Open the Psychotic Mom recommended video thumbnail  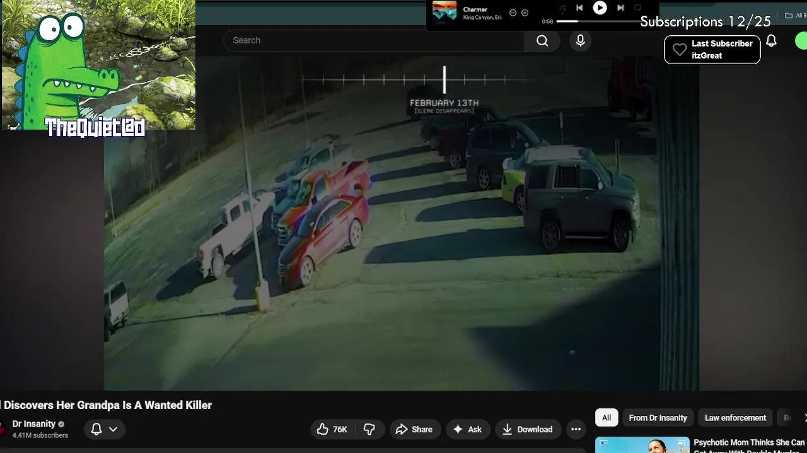(x=642, y=445)
